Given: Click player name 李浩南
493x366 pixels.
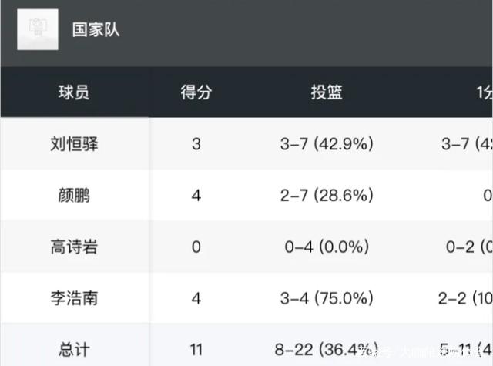Looking at the screenshot, I should pyautogui.click(x=74, y=299).
